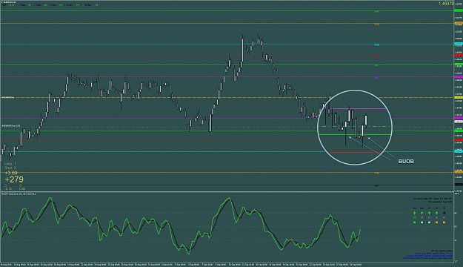
Task: Click the H4 green up-arrow signal
Action: tap(437, 213)
